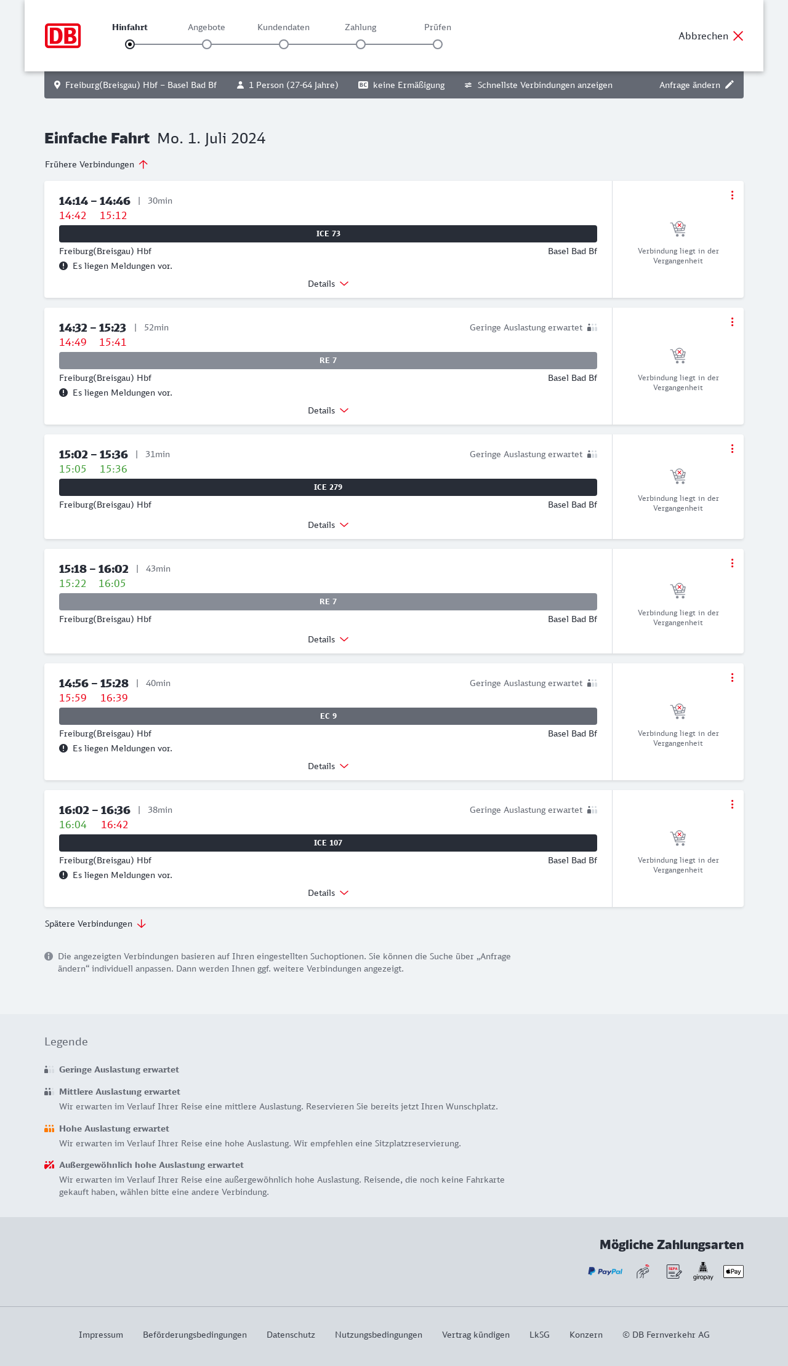Load Spätere Verbindungen
The height and width of the screenshot is (1366, 788).
click(x=95, y=924)
